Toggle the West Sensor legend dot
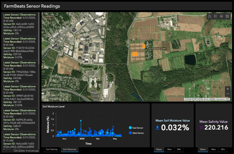Screen dimensions: 234x154 (130, 133)
